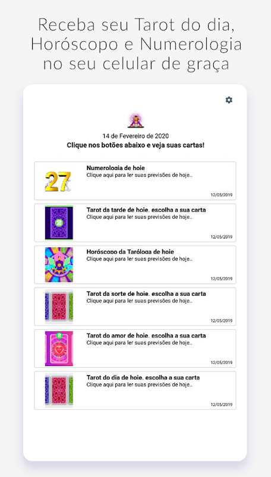The height and width of the screenshot is (477, 271).
Task: Click the 14 de Fevereiro de 2020 date
Action: [x=135, y=136]
